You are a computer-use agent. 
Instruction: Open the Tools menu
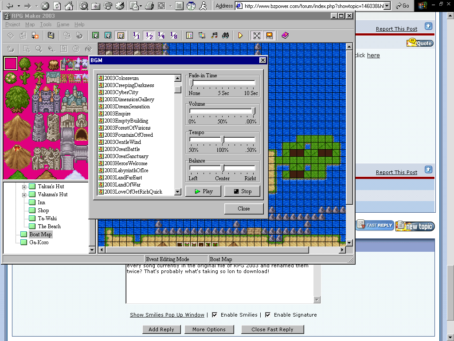click(46, 25)
